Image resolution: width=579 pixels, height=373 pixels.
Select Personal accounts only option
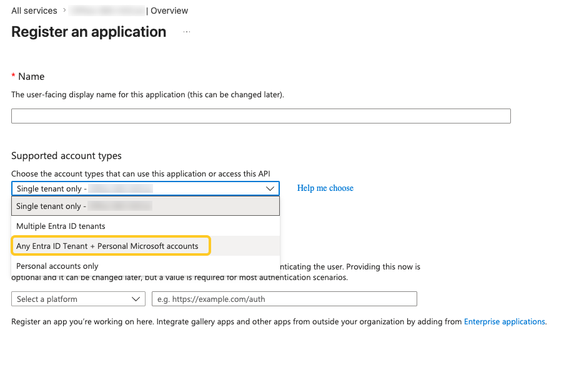click(146, 266)
